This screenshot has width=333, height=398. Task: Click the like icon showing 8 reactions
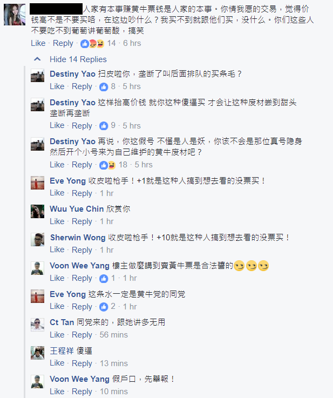pos(104,86)
